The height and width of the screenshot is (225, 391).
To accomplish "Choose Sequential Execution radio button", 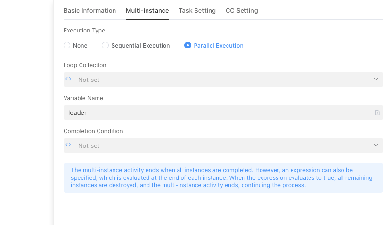I will click(105, 46).
